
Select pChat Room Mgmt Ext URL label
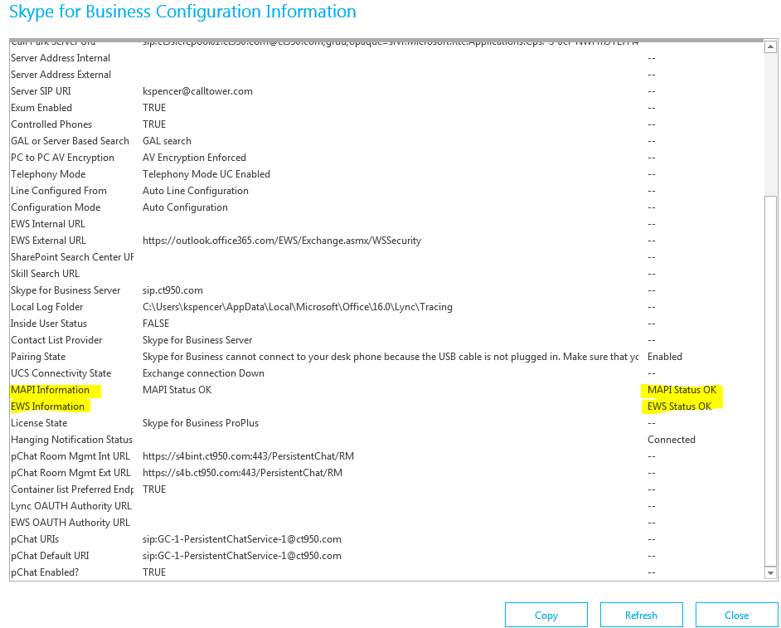(70, 473)
